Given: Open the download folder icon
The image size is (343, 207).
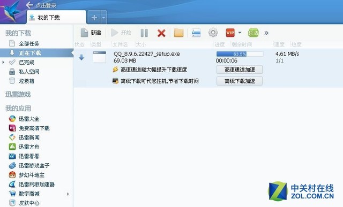Looking at the screenshot, I should pyautogui.click(x=178, y=33).
